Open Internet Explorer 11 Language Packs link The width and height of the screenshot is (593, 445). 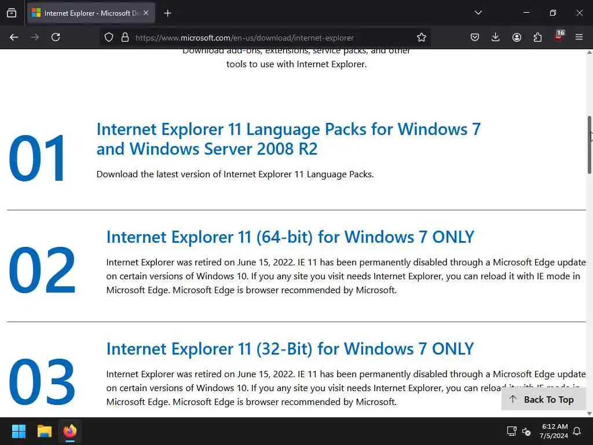(288, 139)
